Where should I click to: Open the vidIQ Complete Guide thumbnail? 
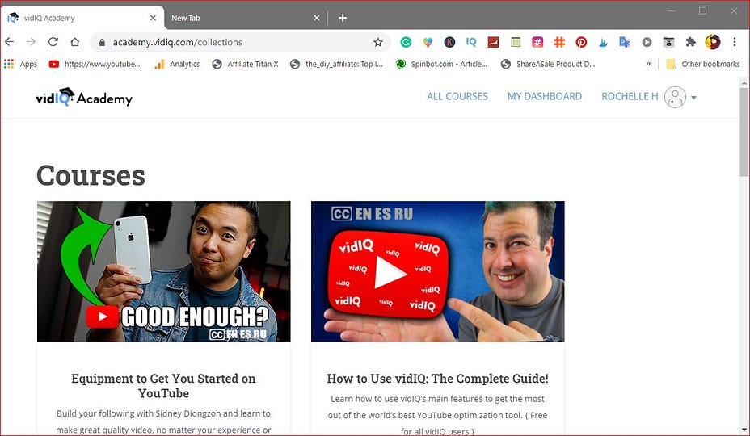pos(438,271)
